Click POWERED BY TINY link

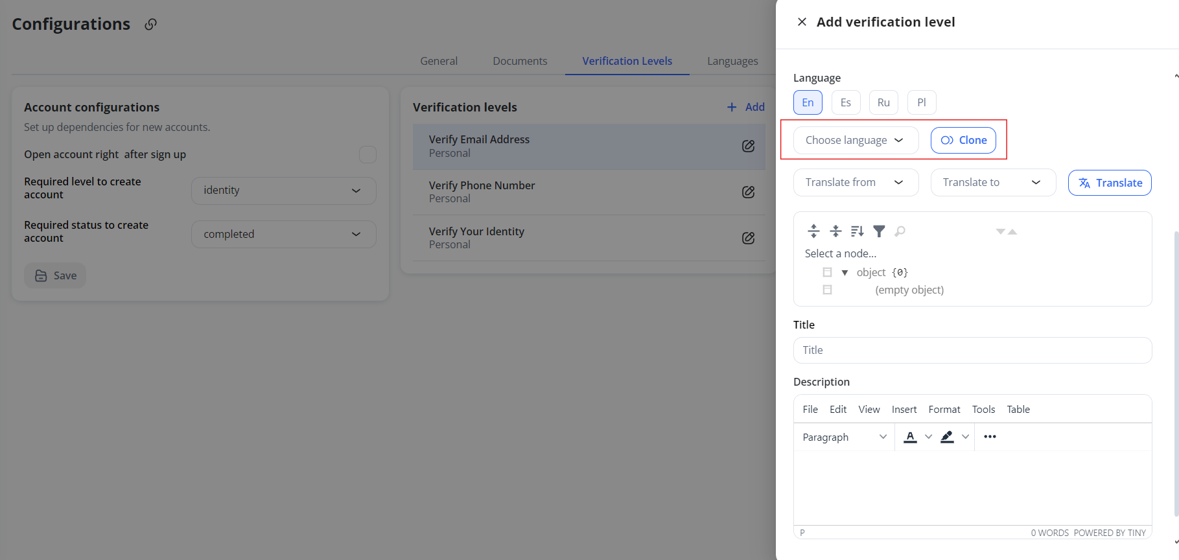click(1110, 533)
